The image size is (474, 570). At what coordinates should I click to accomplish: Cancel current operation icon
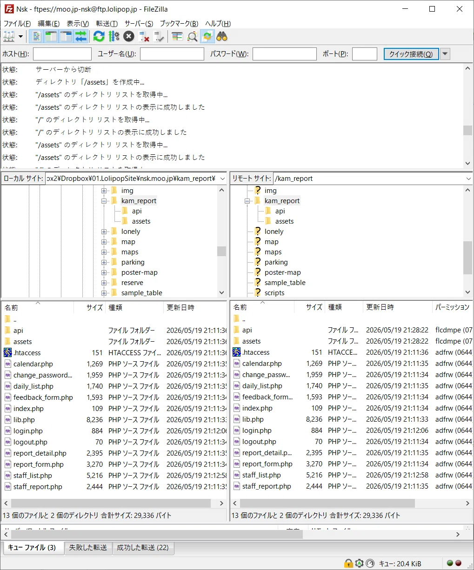129,37
